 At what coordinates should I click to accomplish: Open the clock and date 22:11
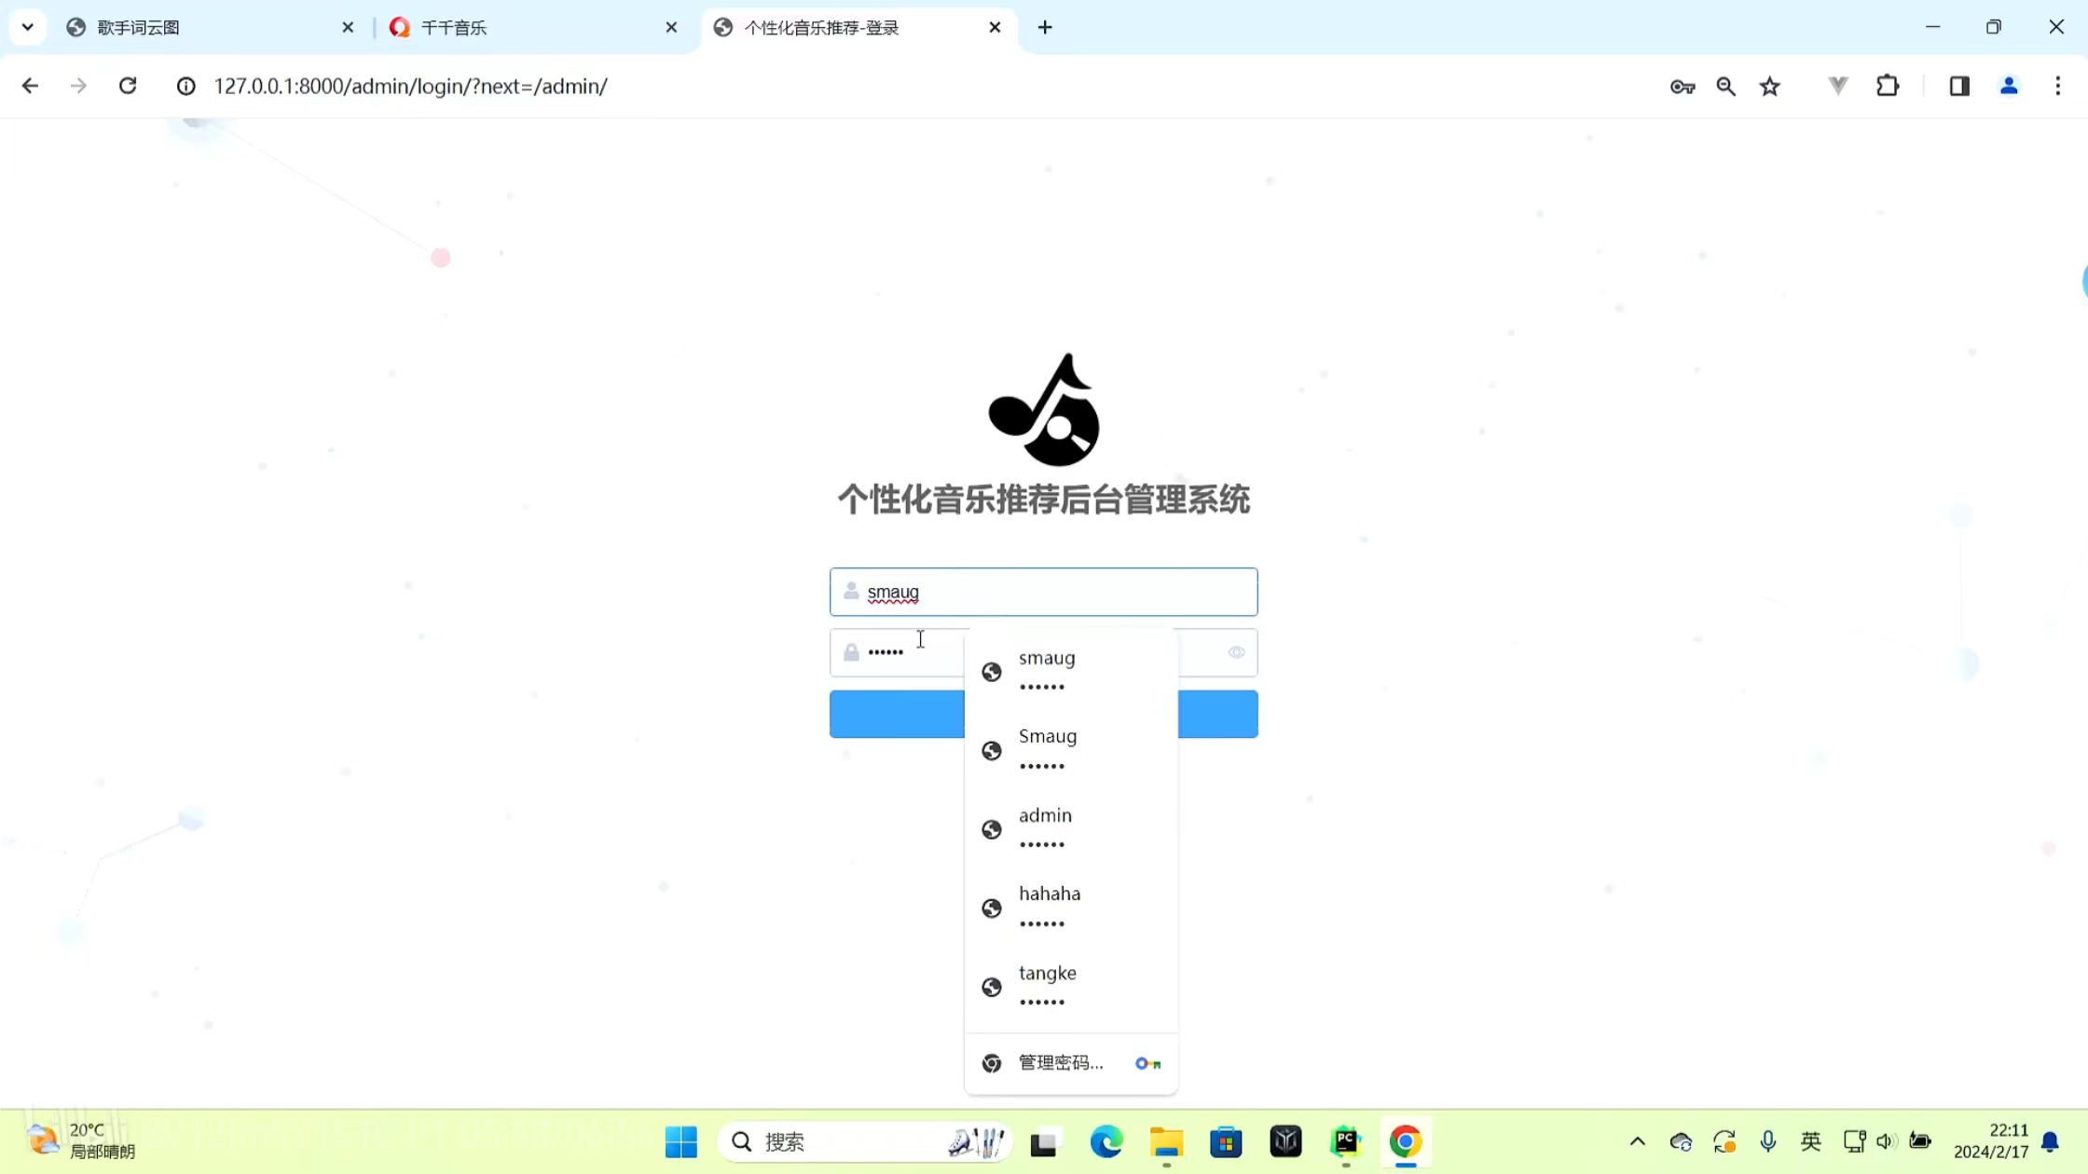coord(1991,1141)
